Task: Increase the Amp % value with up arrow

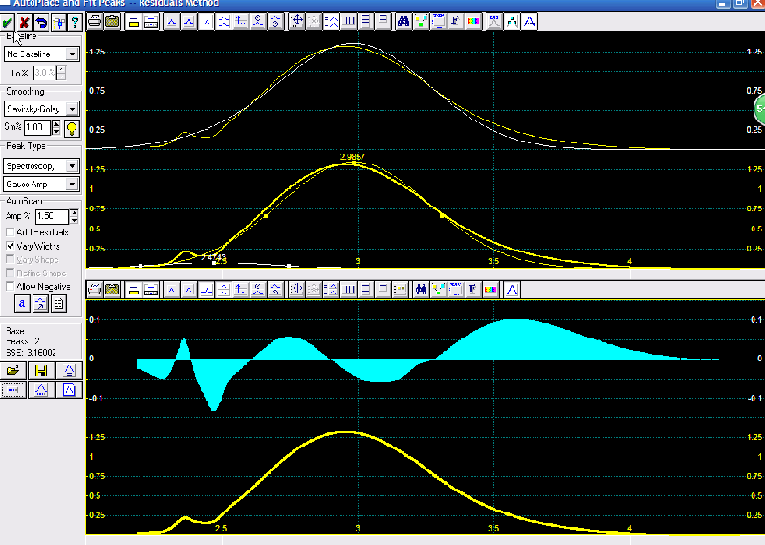Action: click(75, 212)
